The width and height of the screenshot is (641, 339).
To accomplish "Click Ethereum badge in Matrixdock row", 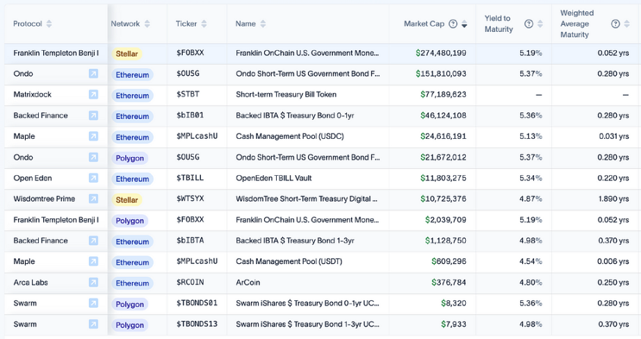I will (x=133, y=96).
